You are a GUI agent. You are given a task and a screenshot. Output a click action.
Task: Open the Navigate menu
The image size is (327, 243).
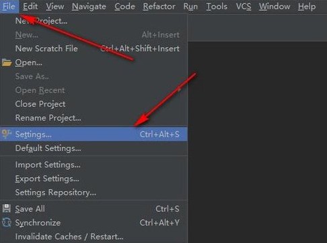[x=89, y=7]
